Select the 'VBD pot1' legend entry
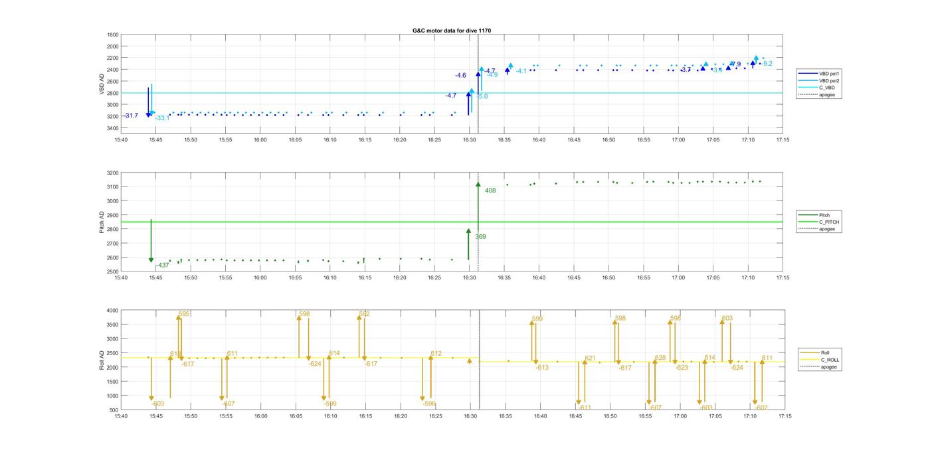The image size is (930, 460). [818, 74]
